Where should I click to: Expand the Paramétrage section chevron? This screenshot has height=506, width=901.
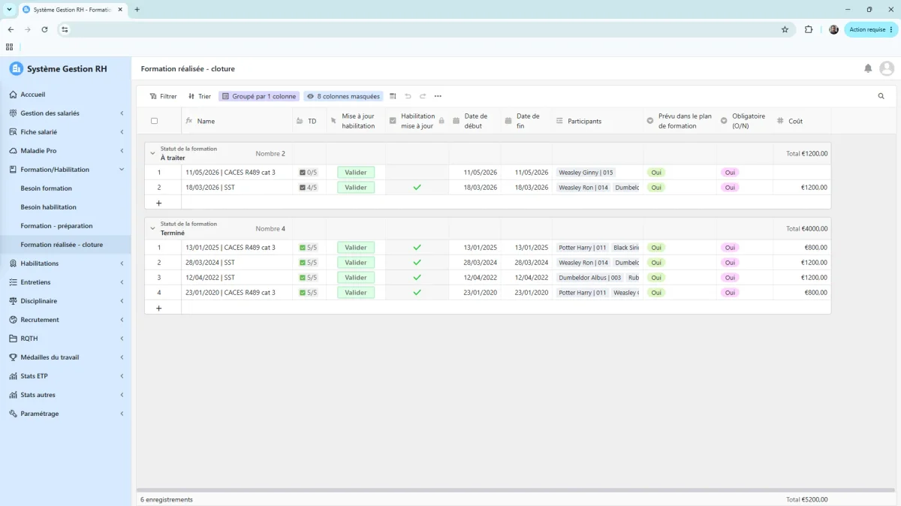tap(122, 414)
